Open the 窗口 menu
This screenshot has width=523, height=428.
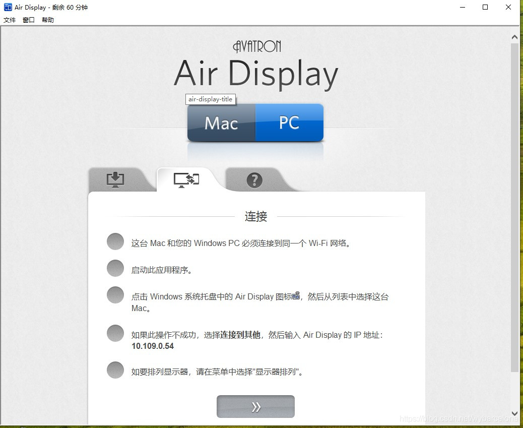coord(29,20)
